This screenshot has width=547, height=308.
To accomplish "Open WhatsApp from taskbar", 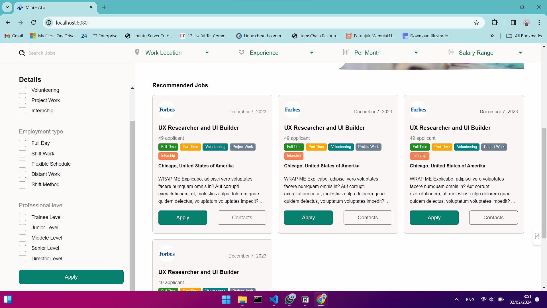I will (289, 299).
